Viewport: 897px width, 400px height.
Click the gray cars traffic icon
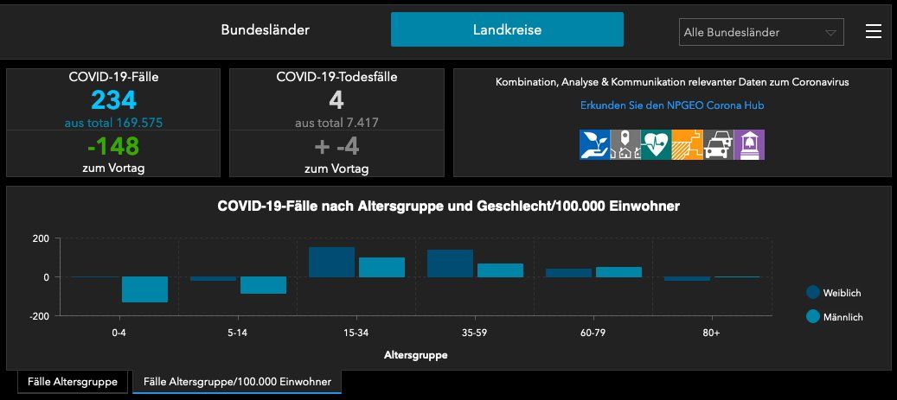pos(718,144)
